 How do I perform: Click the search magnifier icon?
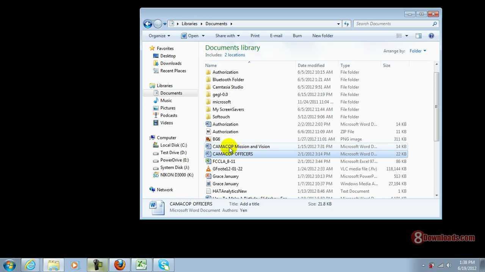435,24
